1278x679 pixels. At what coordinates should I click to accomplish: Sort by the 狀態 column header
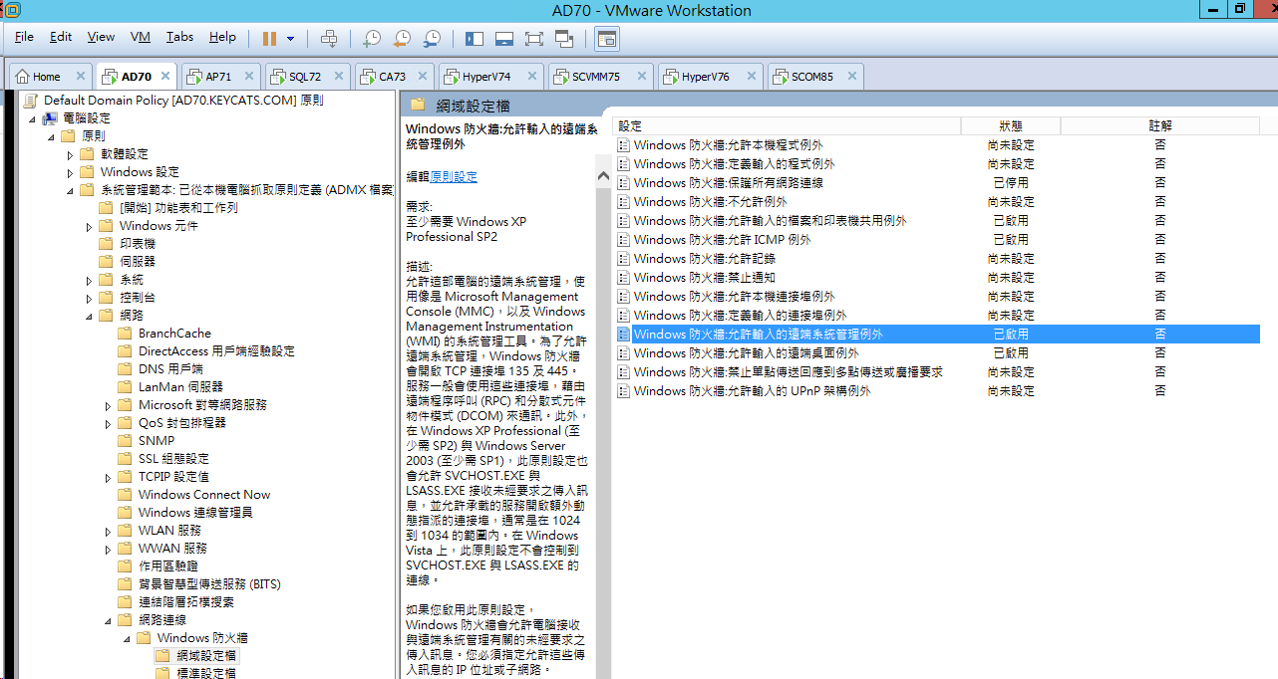(1010, 126)
